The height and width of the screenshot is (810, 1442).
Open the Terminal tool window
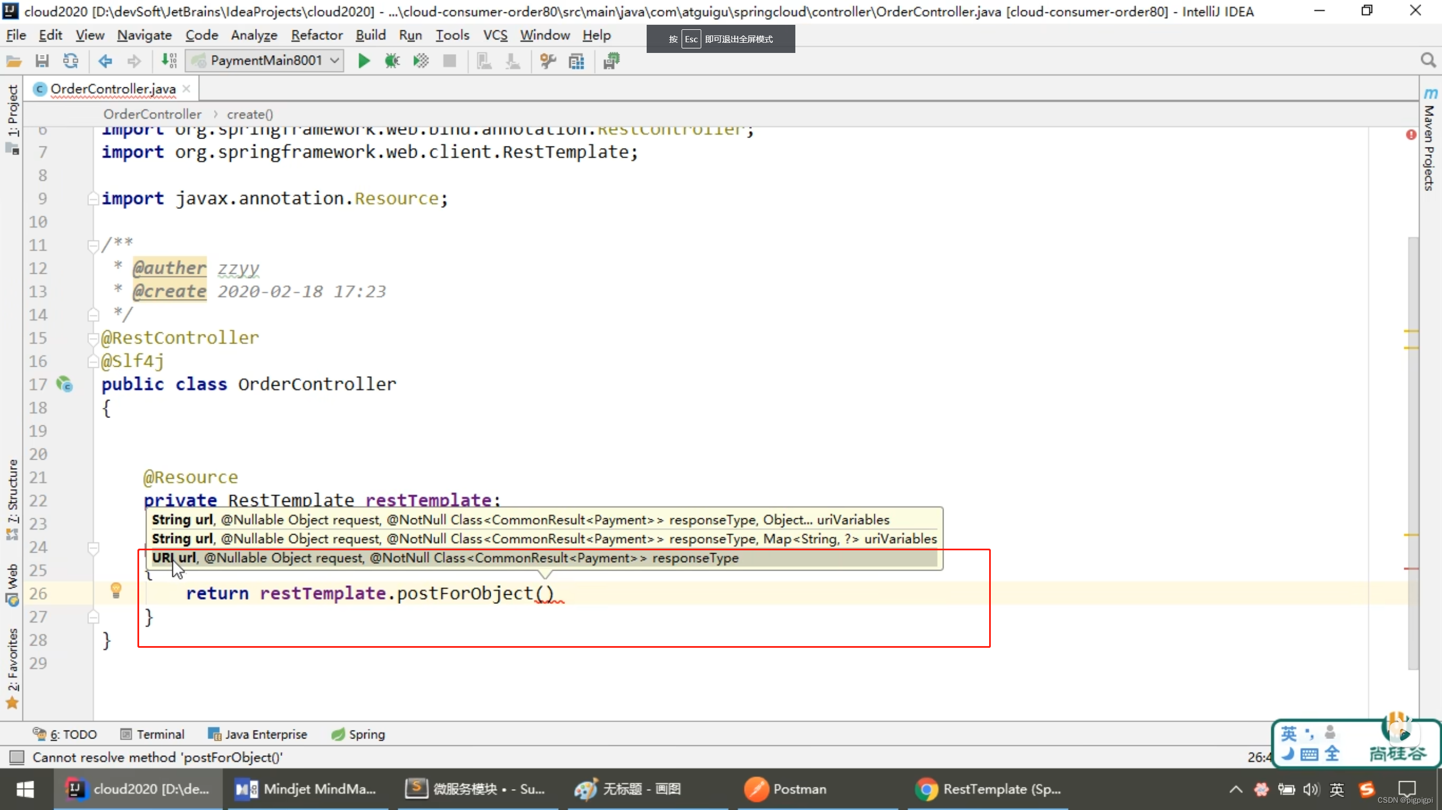pyautogui.click(x=152, y=735)
